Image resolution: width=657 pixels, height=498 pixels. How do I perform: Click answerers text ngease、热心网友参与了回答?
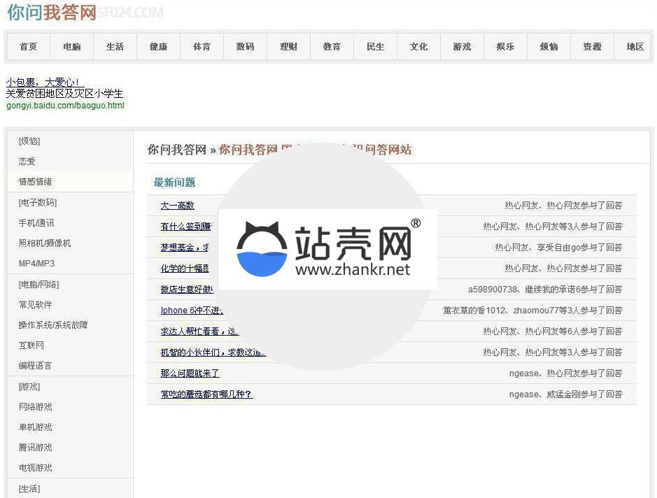coord(565,373)
